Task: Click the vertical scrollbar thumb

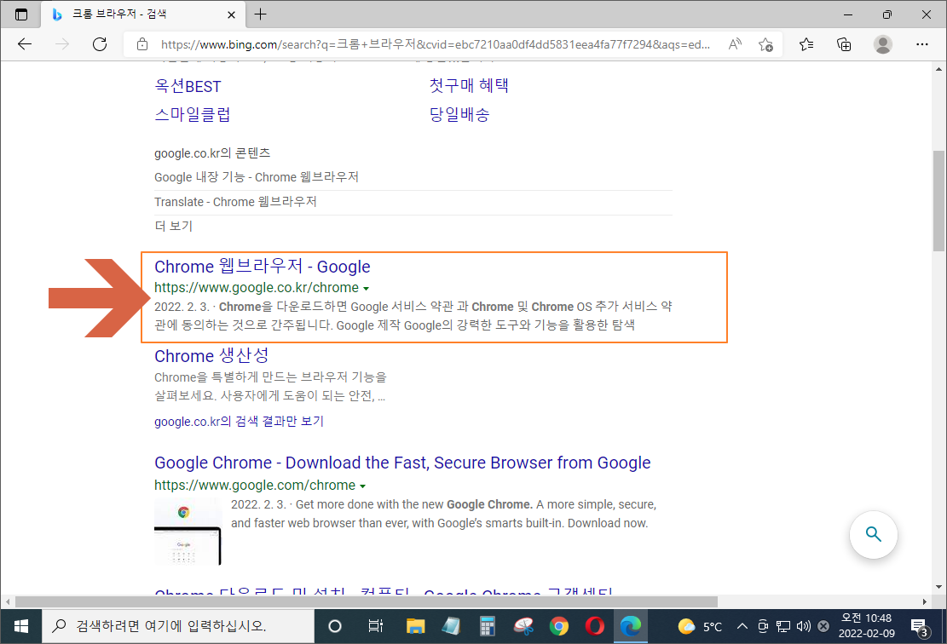Action: coord(938,200)
